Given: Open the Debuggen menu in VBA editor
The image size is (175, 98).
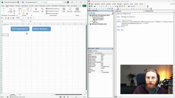Looking at the screenshot, I should pos(120,4).
